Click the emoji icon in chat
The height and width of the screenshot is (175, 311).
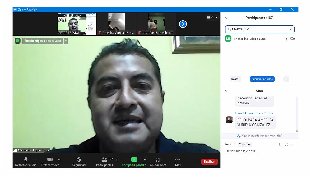286,145
